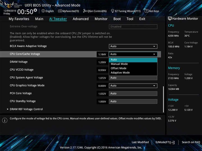The height and width of the screenshot is (151, 202).
Task: Select DRAM Voltage row label
Action: point(19,62)
